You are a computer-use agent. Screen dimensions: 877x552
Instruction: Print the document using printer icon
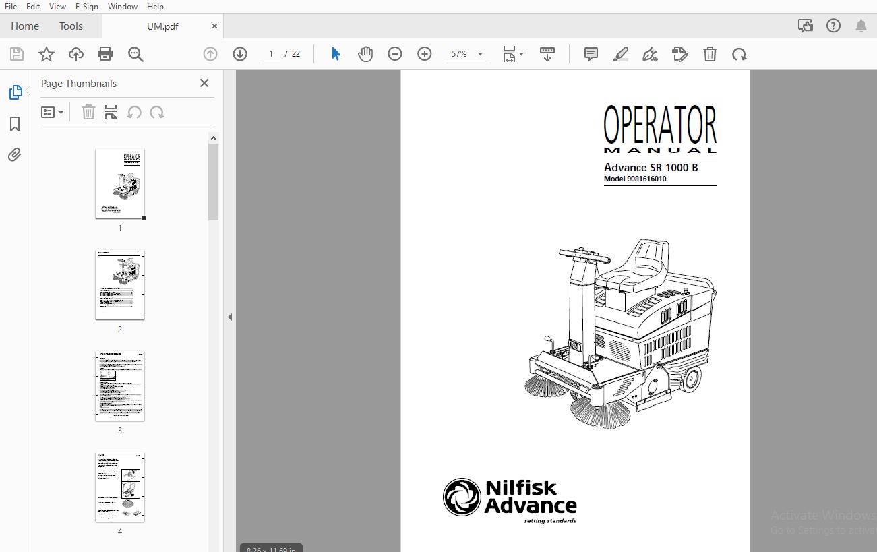105,55
